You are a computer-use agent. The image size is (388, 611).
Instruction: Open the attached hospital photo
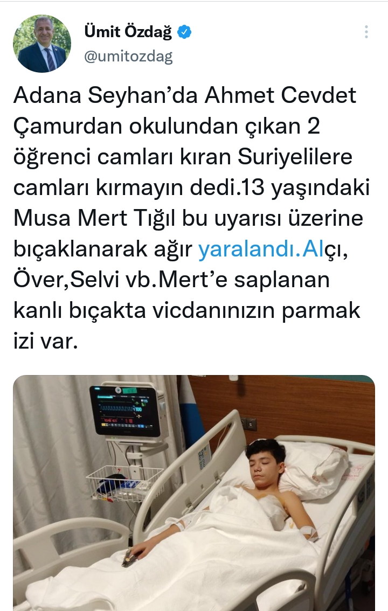tap(194, 493)
